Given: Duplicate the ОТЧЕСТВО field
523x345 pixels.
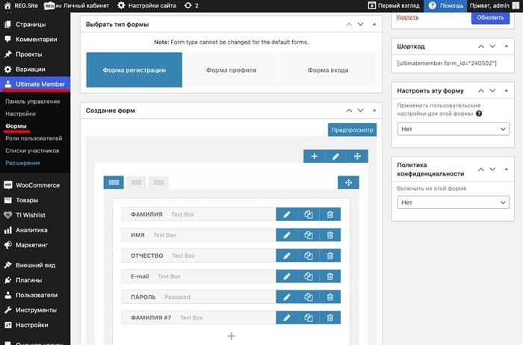Looking at the screenshot, I should click(x=308, y=255).
